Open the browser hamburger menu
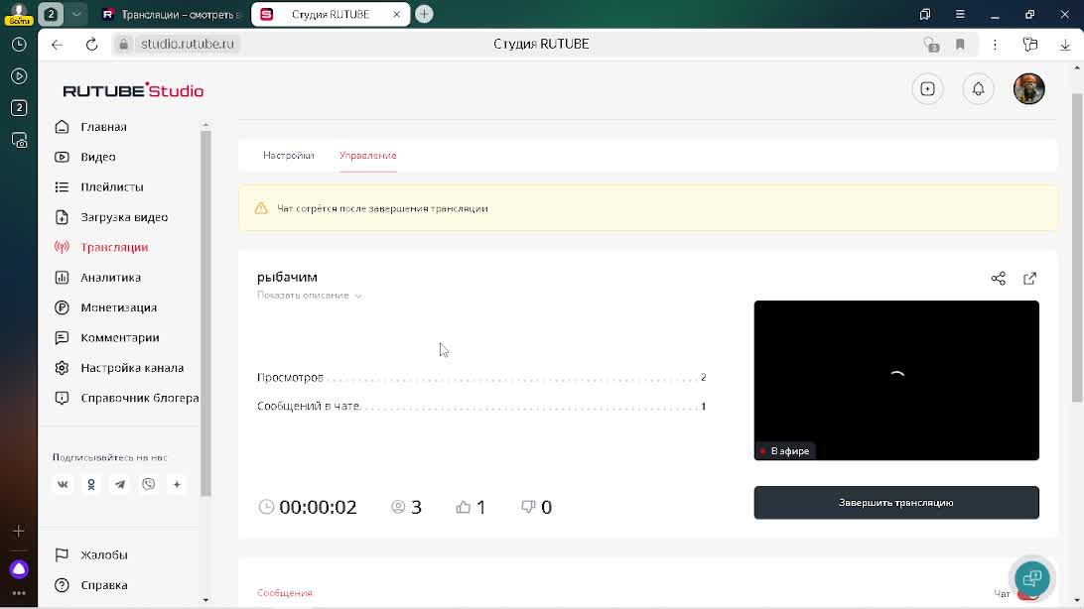 (960, 15)
